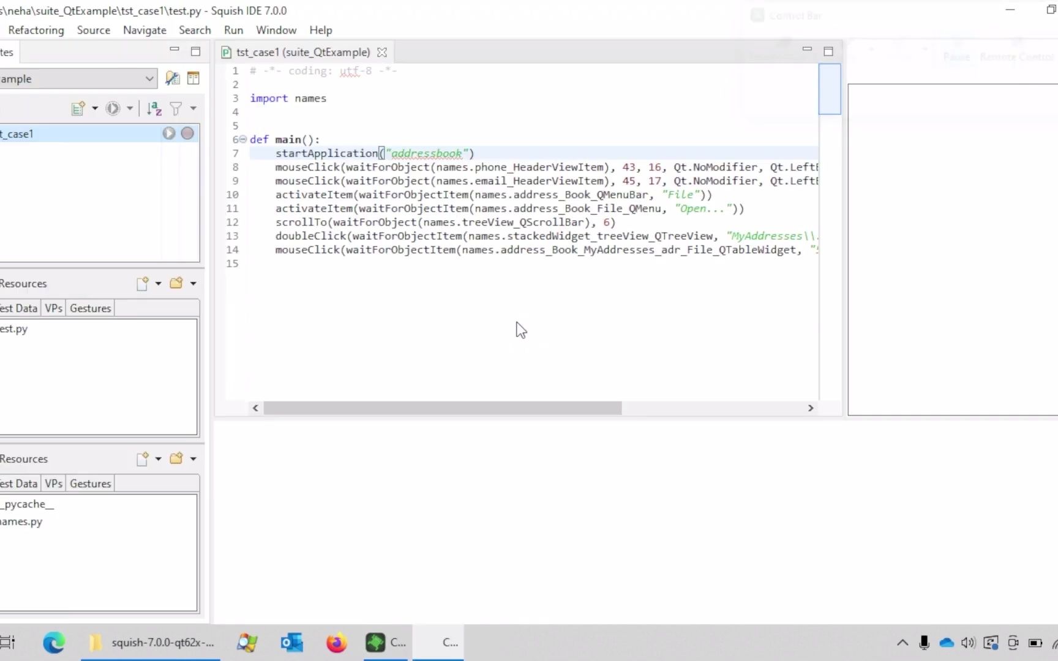Switch to Test Data tab in test suite resources

pos(19,483)
